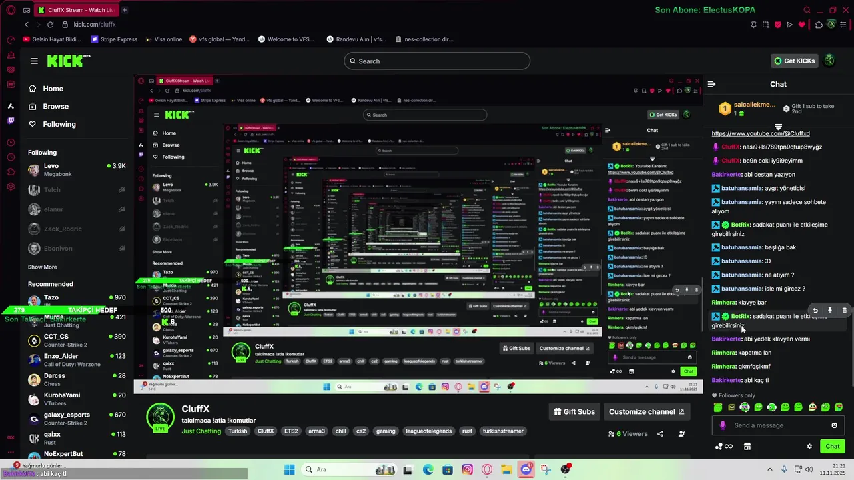Viewport: 854px width, 480px height.
Task: Reply to the hovered BotRix message
Action: 815,311
